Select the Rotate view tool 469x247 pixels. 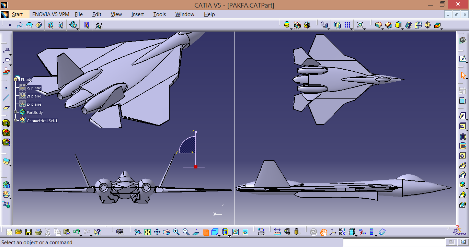point(167,232)
